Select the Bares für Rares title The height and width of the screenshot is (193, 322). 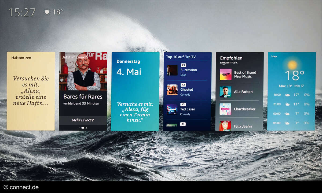coord(83,97)
